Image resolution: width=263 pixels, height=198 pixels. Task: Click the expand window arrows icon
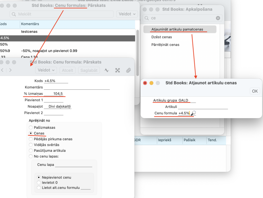point(118,70)
